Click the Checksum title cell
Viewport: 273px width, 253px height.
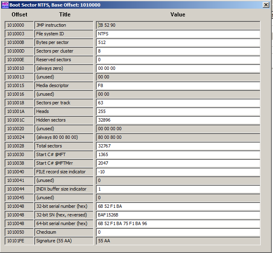click(64, 232)
